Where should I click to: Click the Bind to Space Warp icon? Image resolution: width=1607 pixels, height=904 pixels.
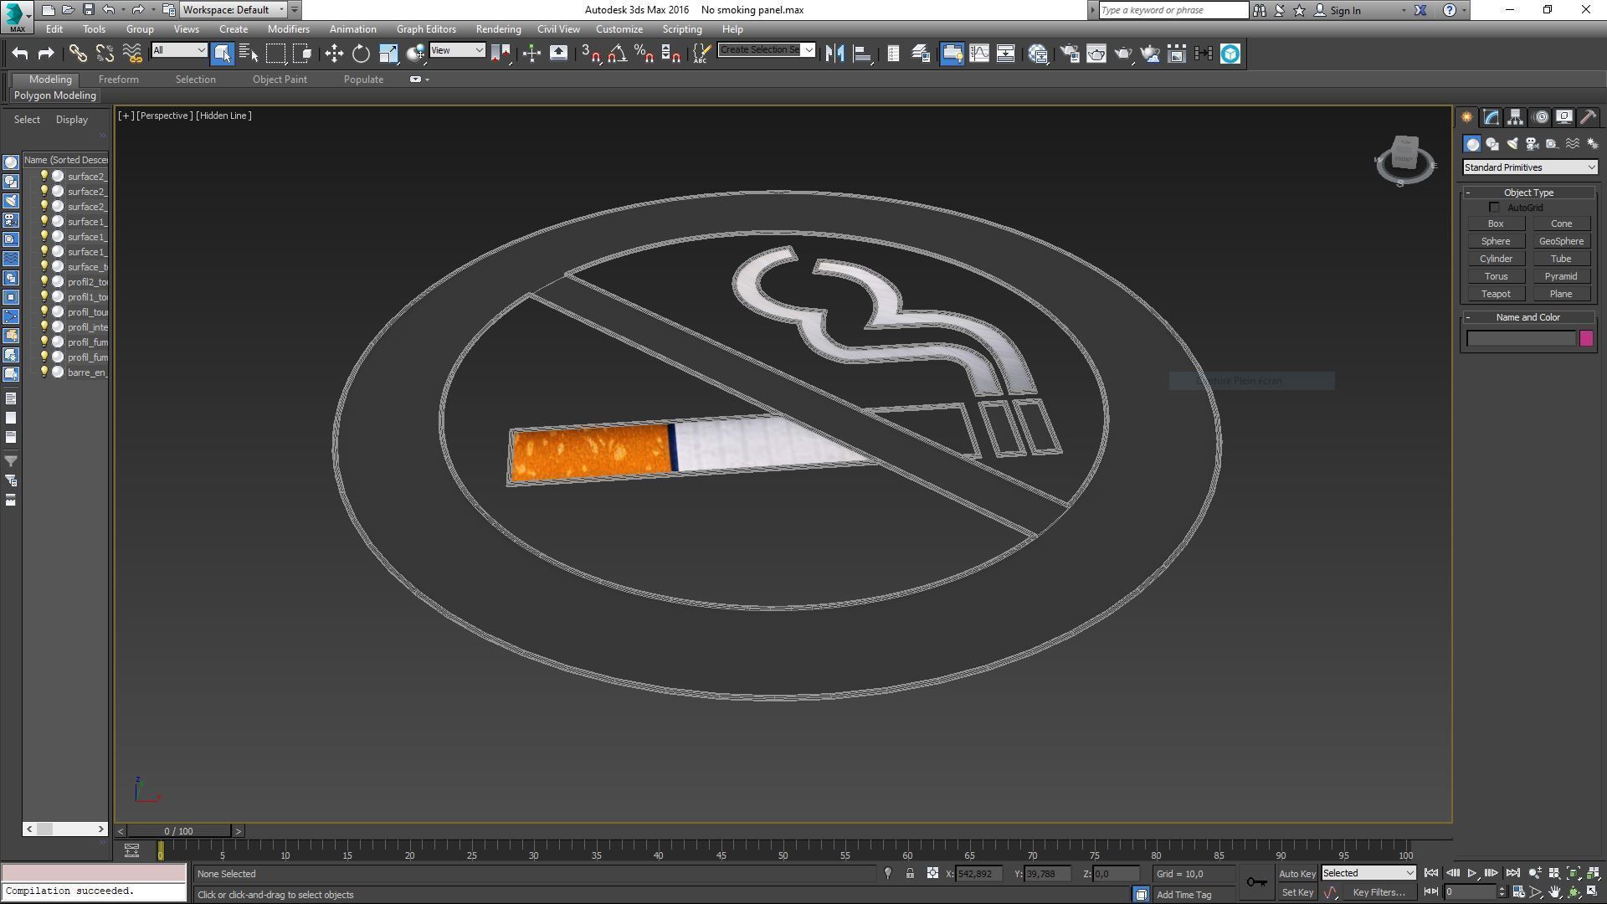pyautogui.click(x=132, y=54)
